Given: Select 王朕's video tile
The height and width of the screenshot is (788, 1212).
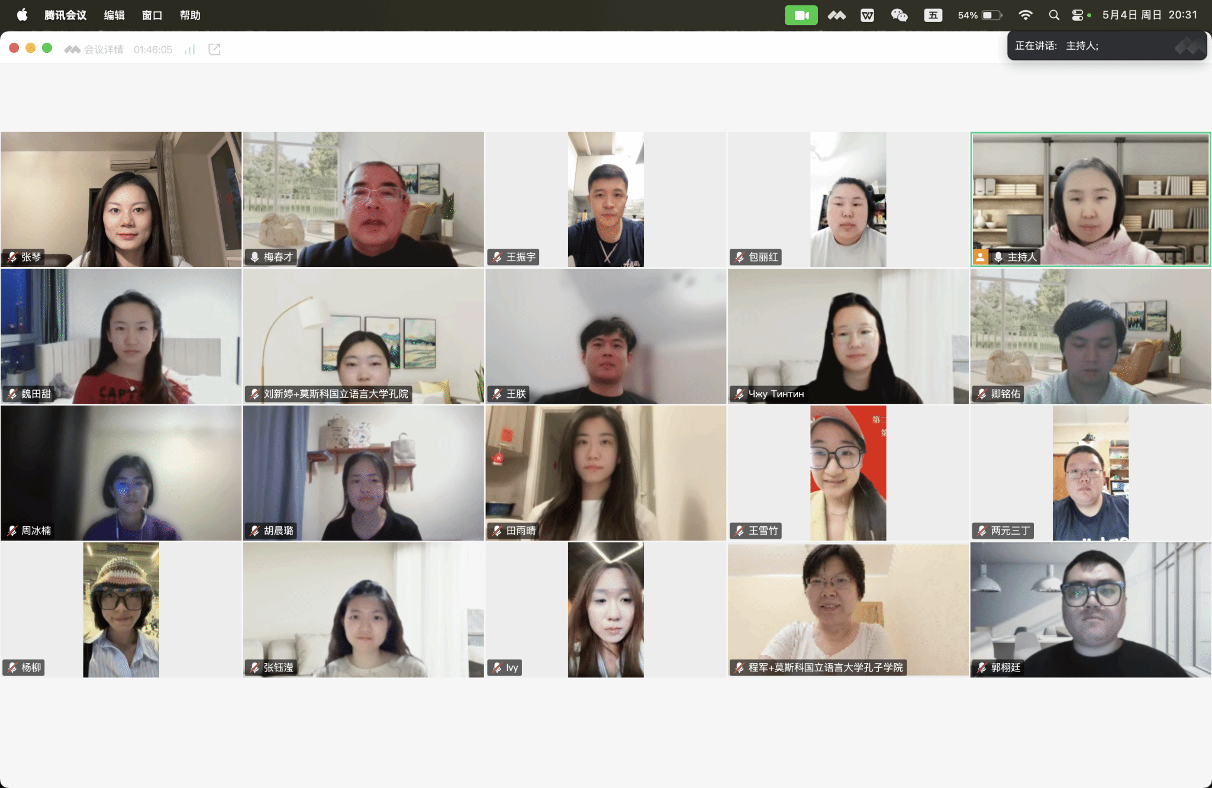Looking at the screenshot, I should coord(606,336).
